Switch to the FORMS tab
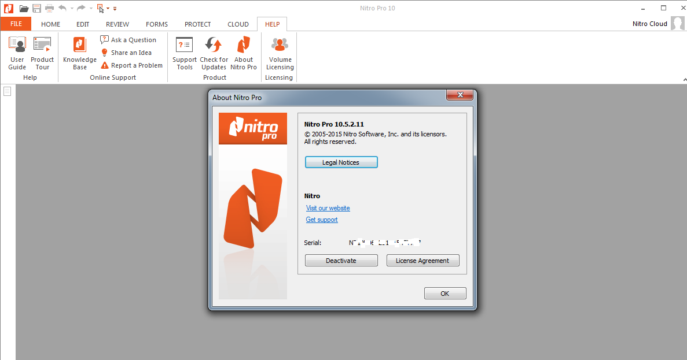687x360 pixels. click(157, 24)
